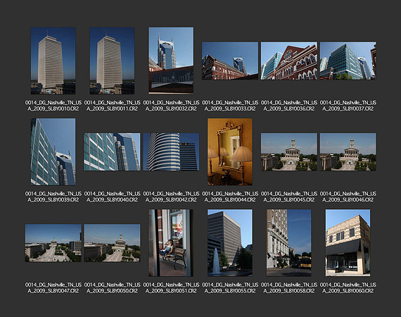Image resolution: width=401 pixels, height=317 pixels.
Task: Click the filename ending 5L8Y0060.CR2
Action: point(348,288)
